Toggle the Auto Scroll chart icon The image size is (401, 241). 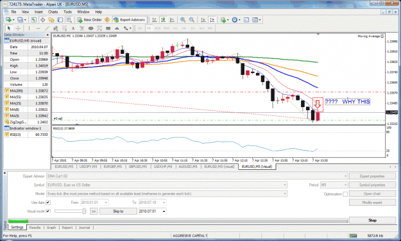(203, 20)
